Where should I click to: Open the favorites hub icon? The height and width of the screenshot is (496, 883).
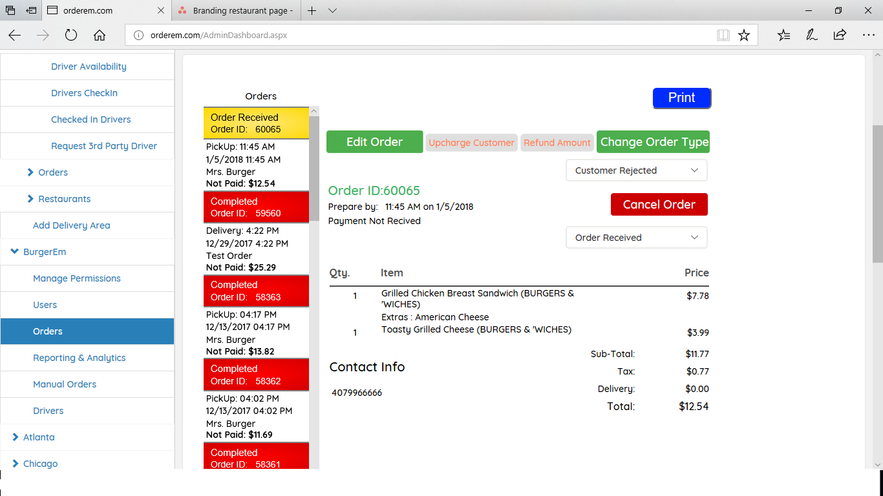coord(783,35)
